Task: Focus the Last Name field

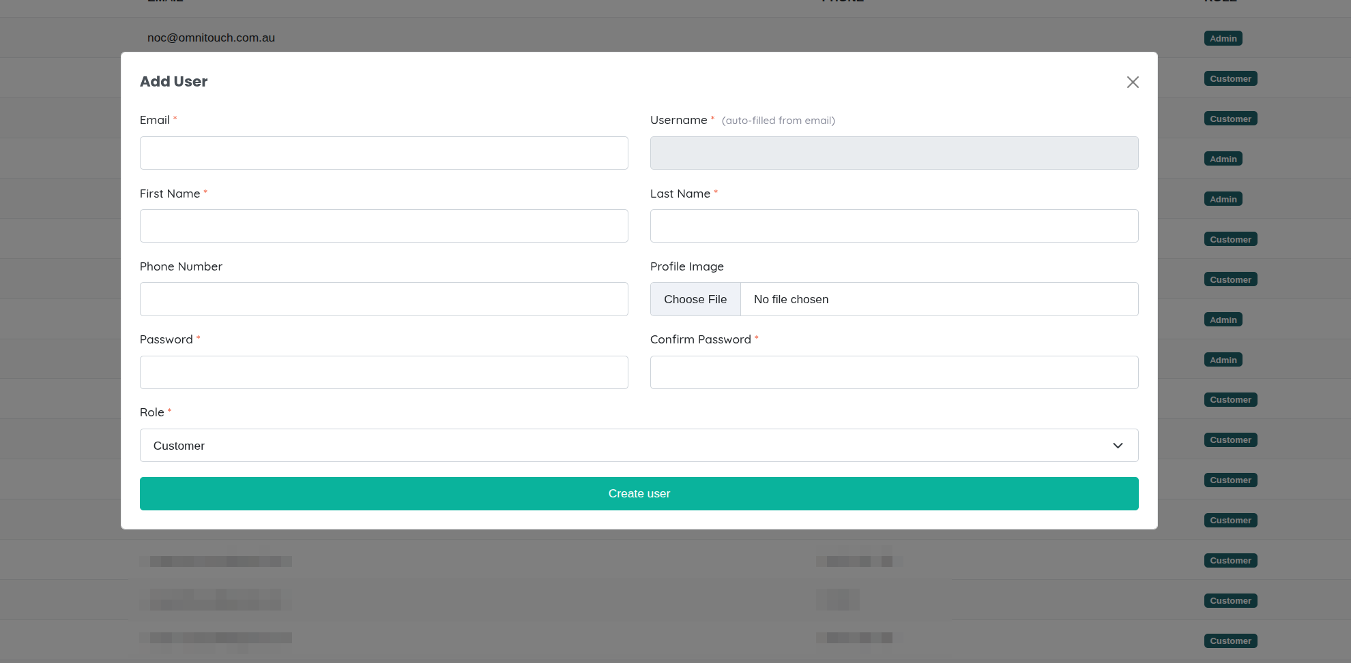Action: point(894,226)
